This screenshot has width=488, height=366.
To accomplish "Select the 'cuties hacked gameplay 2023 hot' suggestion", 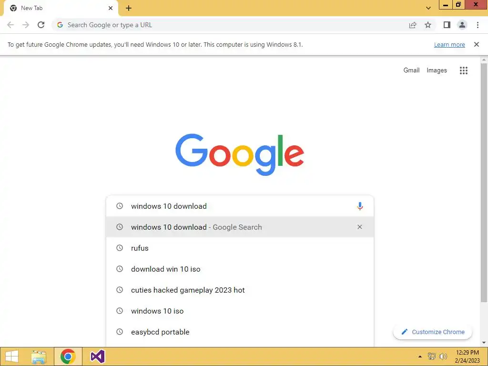I will tap(240, 290).
